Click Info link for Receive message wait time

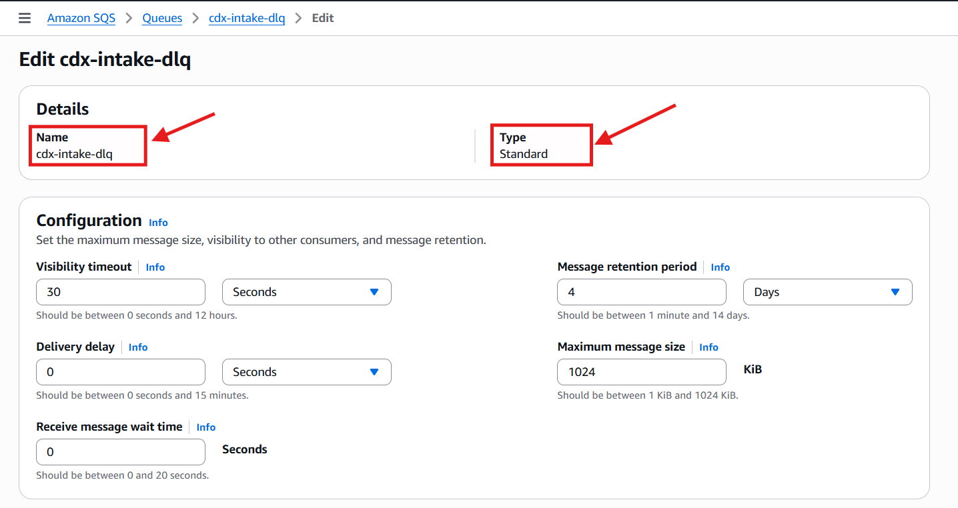click(205, 427)
